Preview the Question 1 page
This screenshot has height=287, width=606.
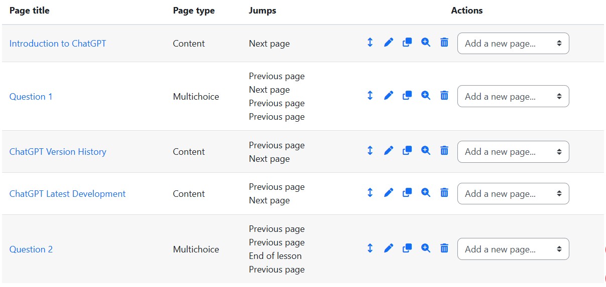pyautogui.click(x=426, y=96)
